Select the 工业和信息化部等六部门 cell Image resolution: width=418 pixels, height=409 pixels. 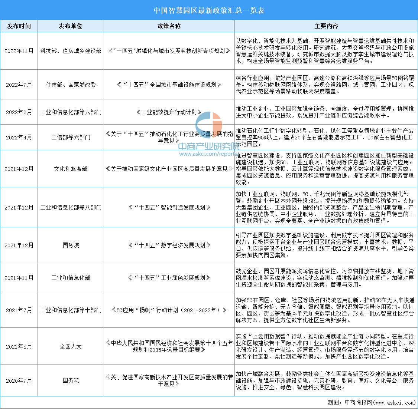(71, 112)
